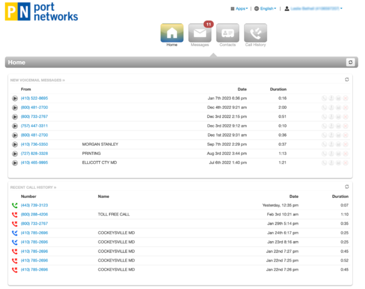365x289 pixels.
Task: Click call history number (800) 288-4206
Action: [35, 214]
